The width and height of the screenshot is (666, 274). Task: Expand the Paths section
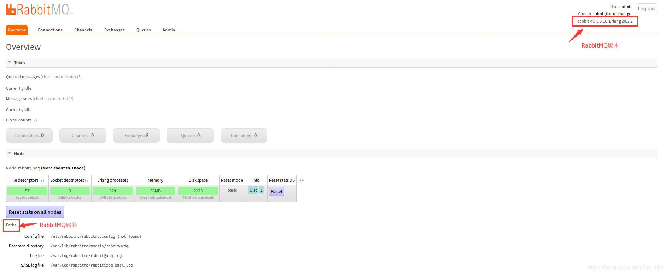[x=11, y=225]
